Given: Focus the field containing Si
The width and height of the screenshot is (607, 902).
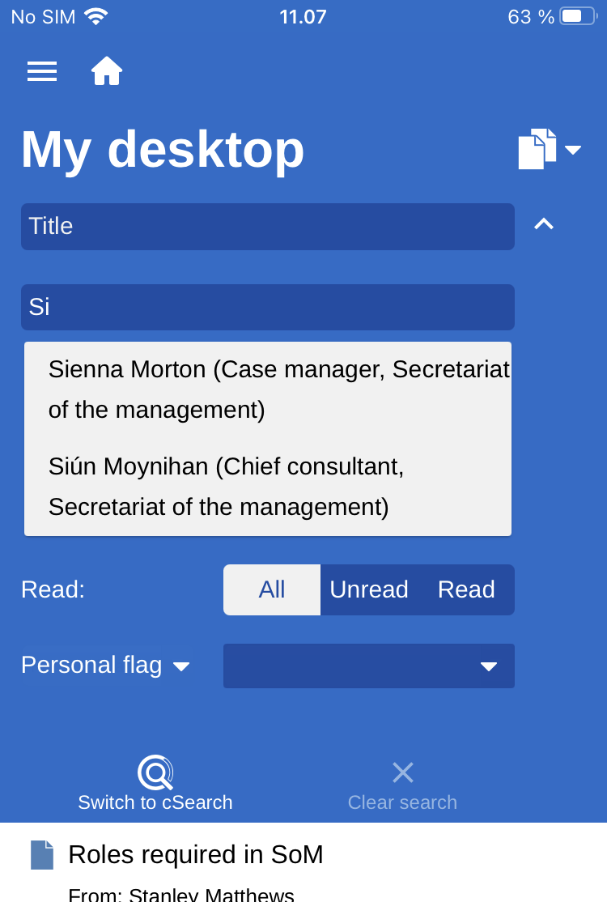Looking at the screenshot, I should tap(268, 307).
